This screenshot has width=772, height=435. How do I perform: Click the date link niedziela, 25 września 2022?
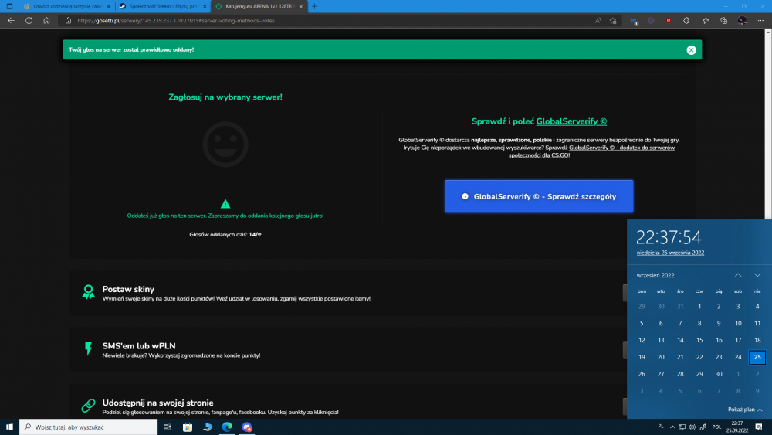[x=670, y=253]
